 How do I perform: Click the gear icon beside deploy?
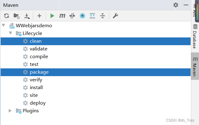25,103
